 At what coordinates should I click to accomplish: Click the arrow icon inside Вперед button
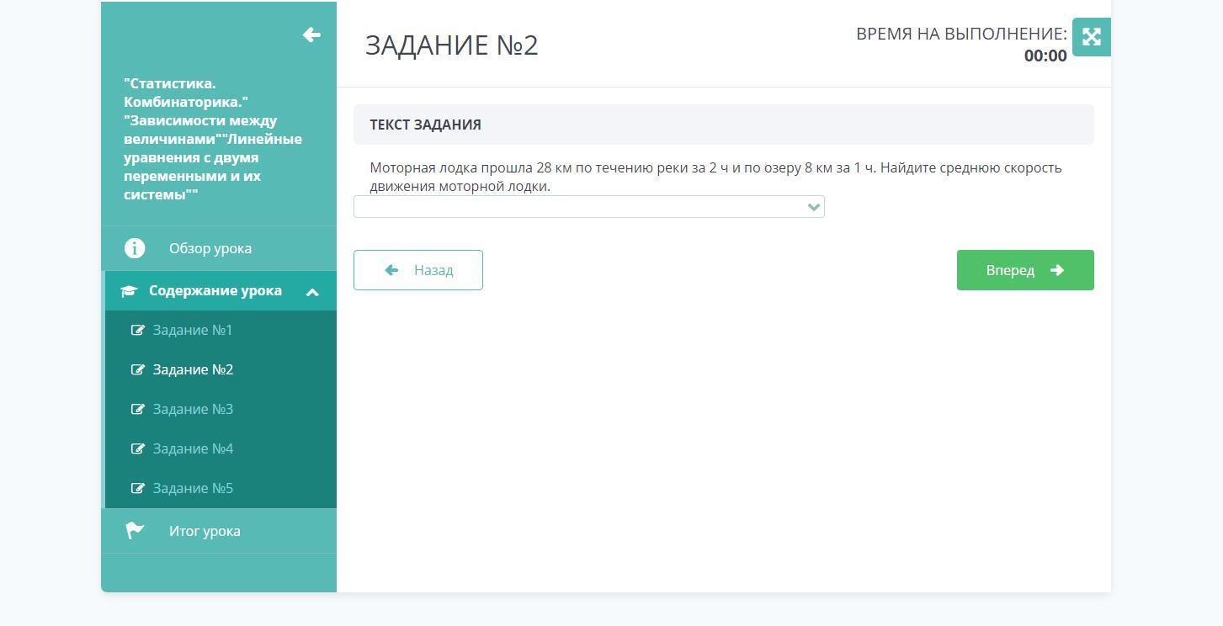point(1057,270)
